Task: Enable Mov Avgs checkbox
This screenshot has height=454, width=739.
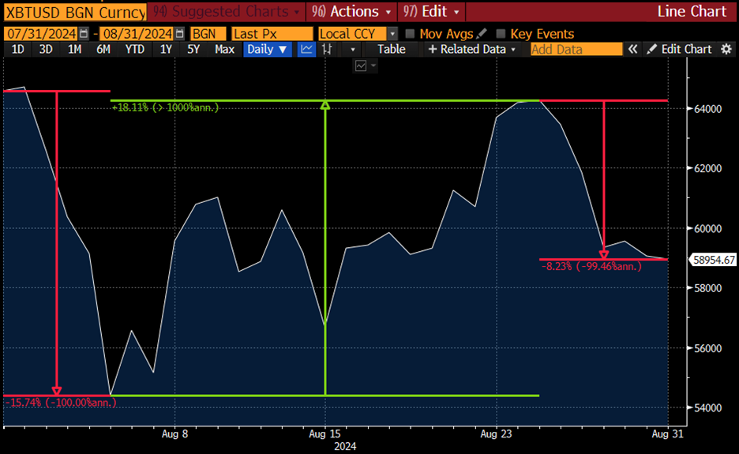Action: pyautogui.click(x=410, y=33)
